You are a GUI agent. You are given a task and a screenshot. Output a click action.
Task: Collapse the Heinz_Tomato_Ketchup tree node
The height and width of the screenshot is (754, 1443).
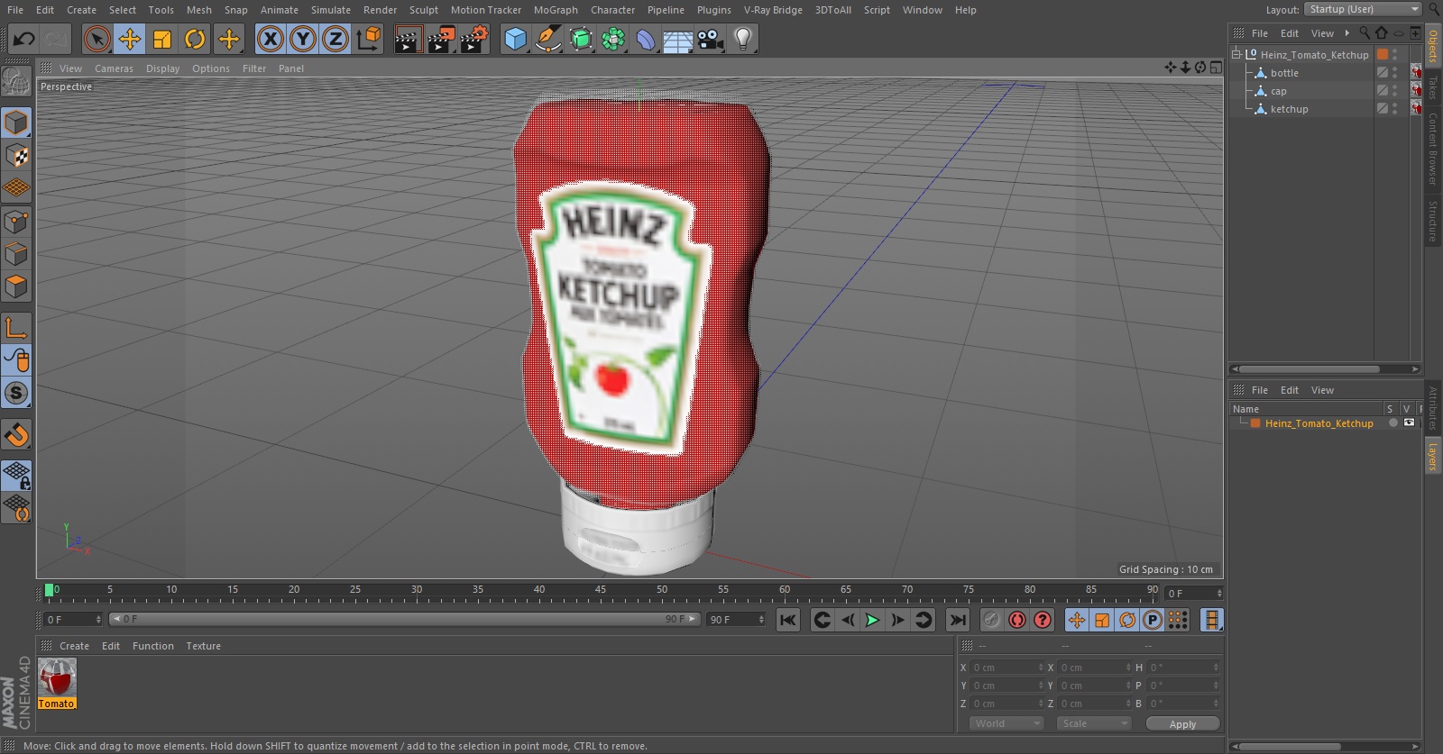coord(1236,54)
